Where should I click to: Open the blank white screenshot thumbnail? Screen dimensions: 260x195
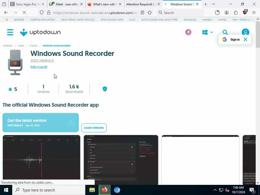coord(200,160)
